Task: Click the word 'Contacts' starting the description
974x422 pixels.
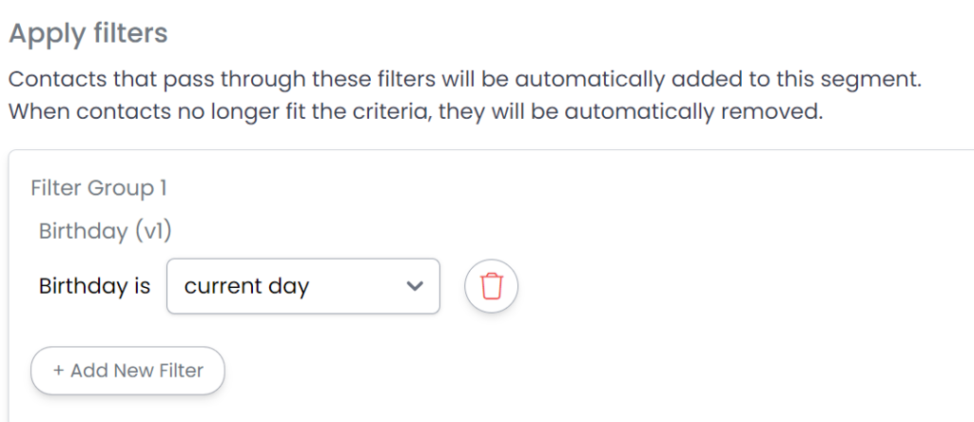Action: click(51, 79)
